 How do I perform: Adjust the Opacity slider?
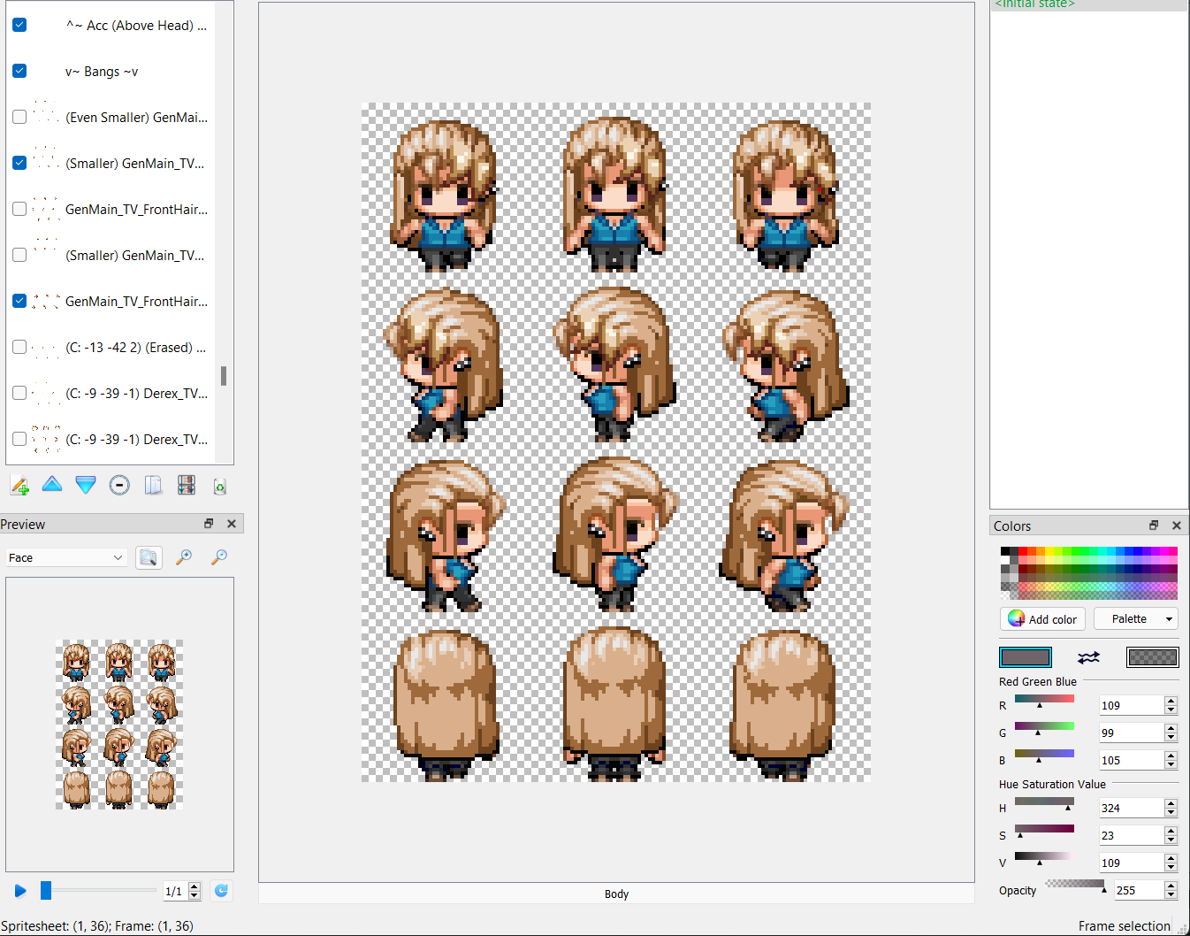[x=1075, y=886]
